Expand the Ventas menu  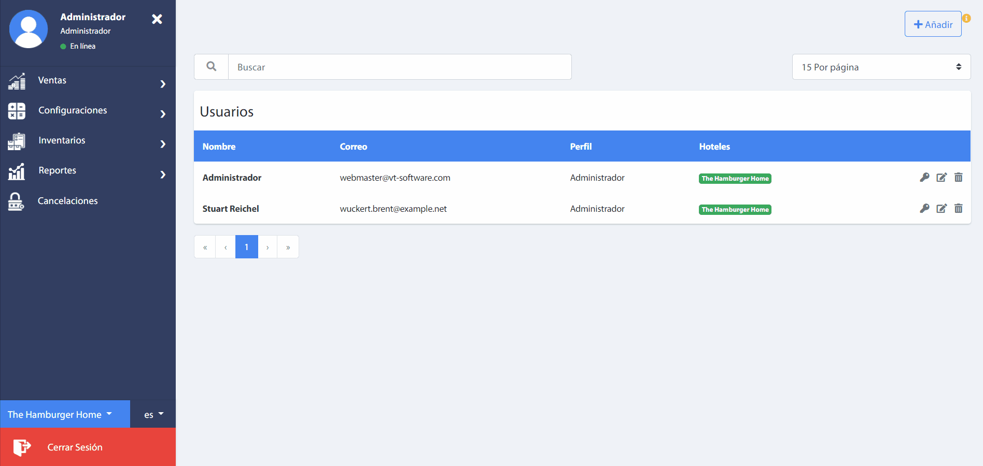87,81
